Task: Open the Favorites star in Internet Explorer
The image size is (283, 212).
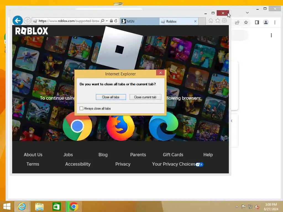Action: (218, 21)
